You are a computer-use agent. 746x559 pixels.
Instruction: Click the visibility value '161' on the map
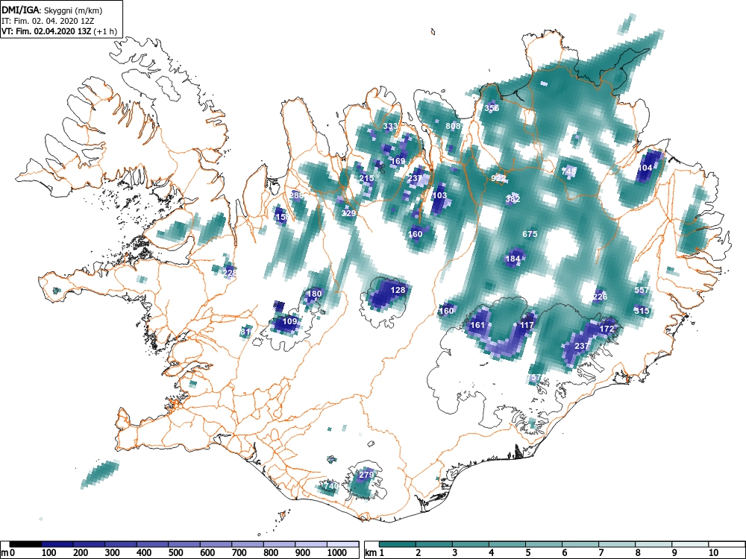pos(477,325)
